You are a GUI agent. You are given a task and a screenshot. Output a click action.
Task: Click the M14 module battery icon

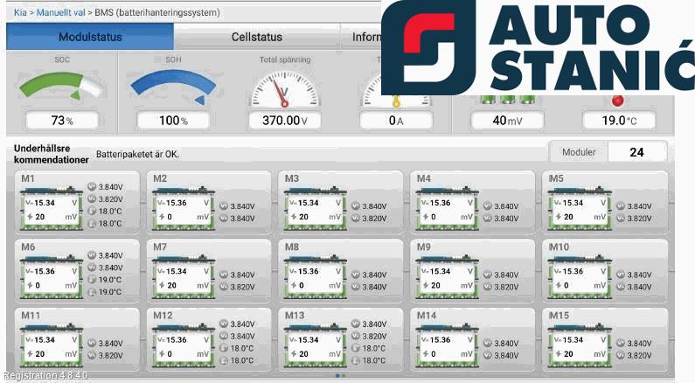tap(447, 345)
